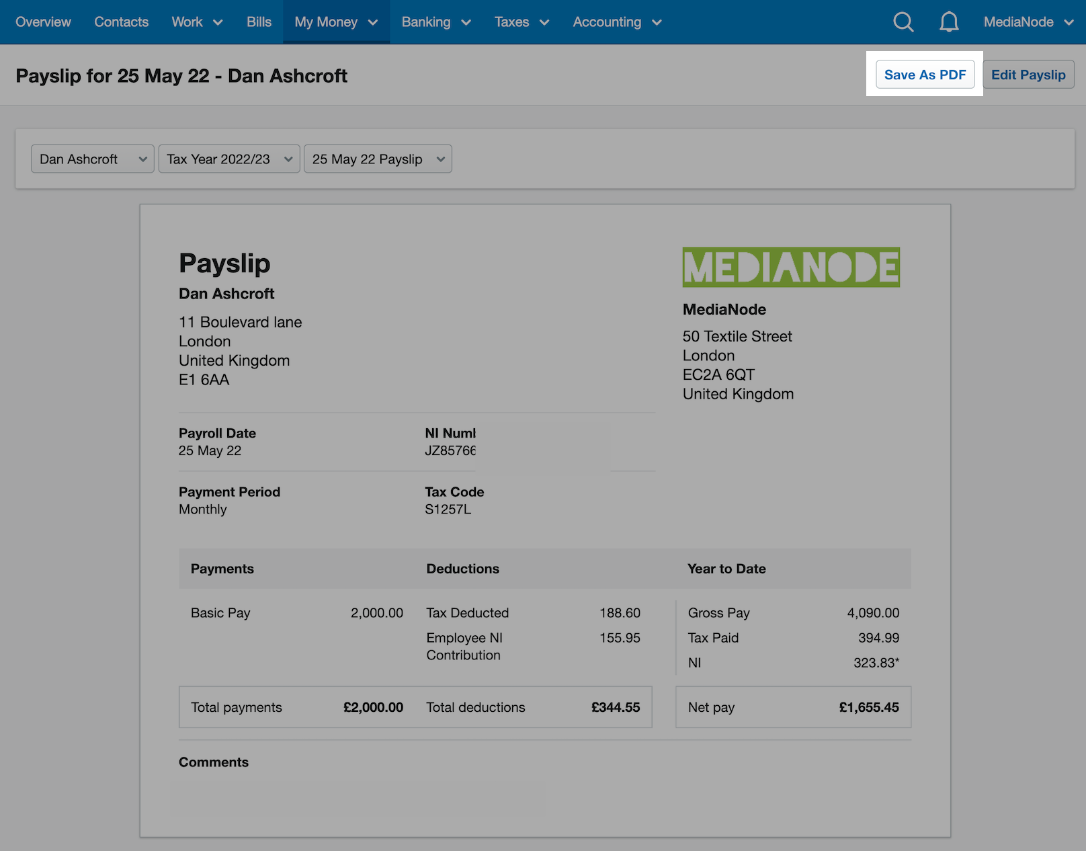Click the MediaNode company logo
The width and height of the screenshot is (1086, 851).
(791, 268)
